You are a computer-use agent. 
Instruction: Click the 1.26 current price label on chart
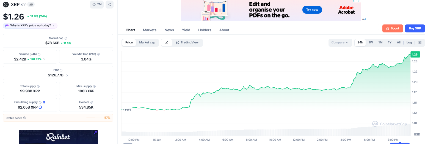pyautogui.click(x=415, y=54)
